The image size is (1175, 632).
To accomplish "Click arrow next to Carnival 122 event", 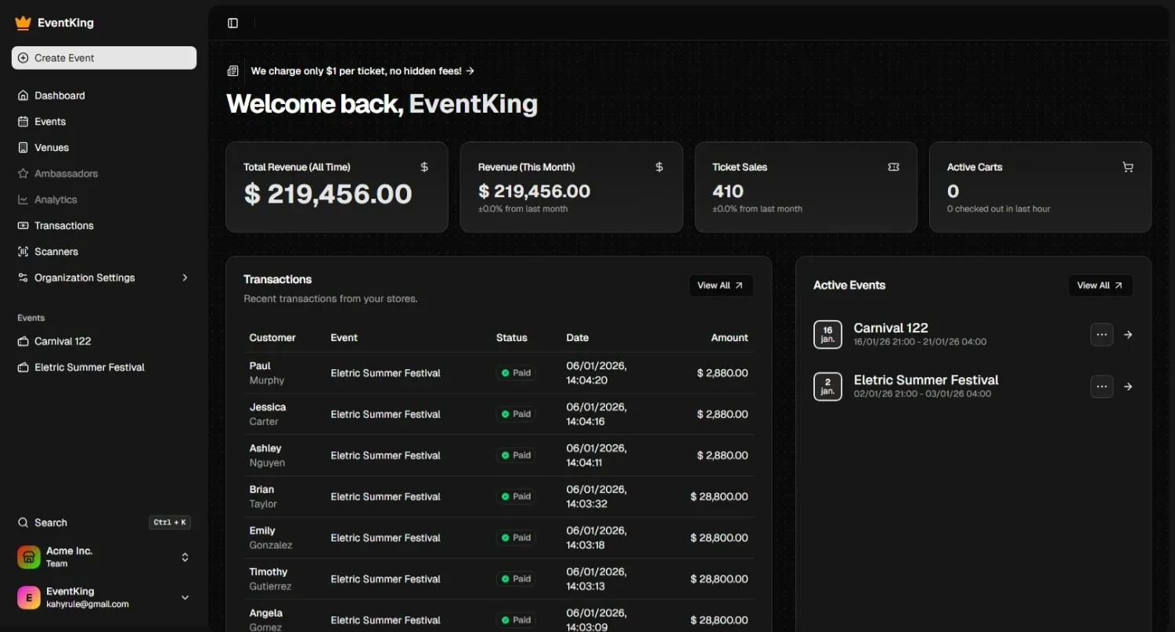I will (x=1128, y=335).
